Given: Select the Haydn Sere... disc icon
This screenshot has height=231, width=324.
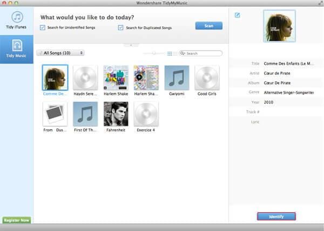Looking at the screenshot, I should click(x=85, y=78).
